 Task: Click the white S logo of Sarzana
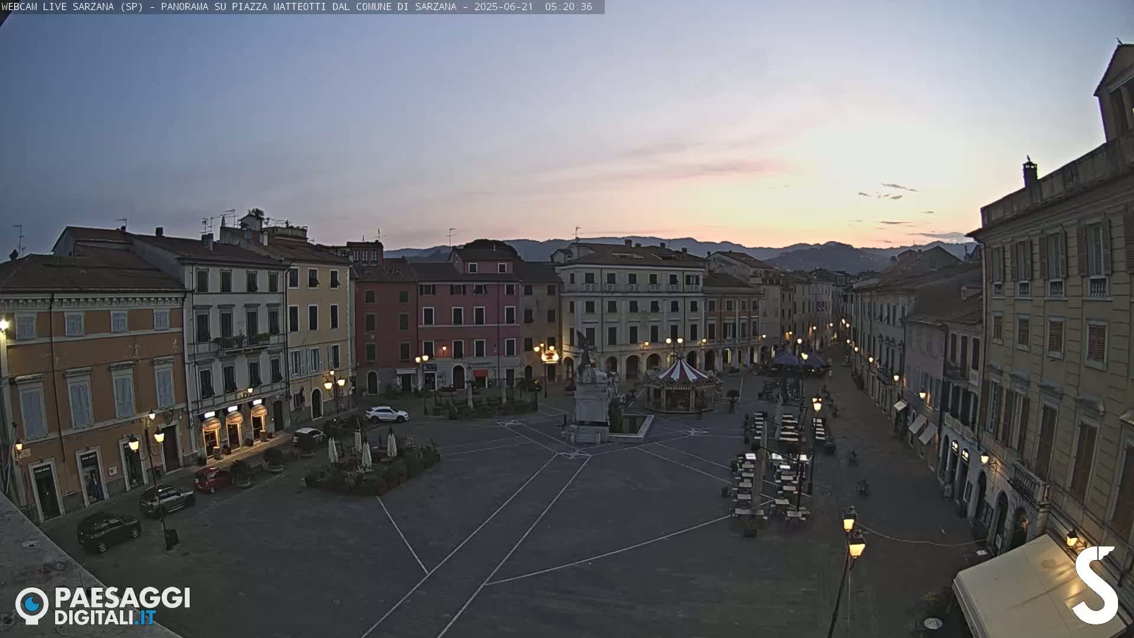pyautogui.click(x=1095, y=585)
